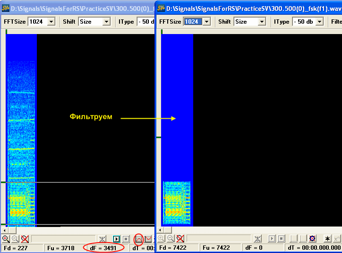Open FFTSize dropdown in left window

51,22
